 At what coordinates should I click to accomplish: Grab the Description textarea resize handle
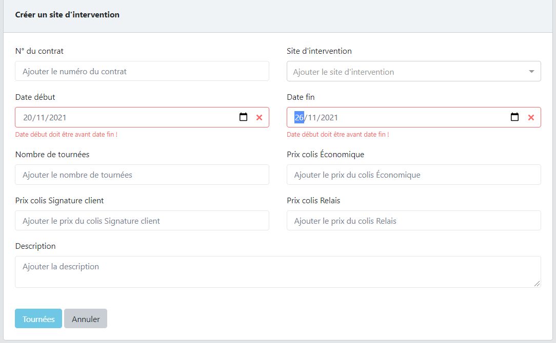[x=537, y=284]
